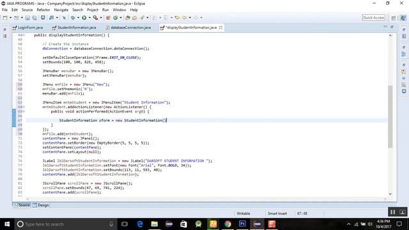The height and width of the screenshot is (230, 409).
Task: Open the Navigate menu
Action: click(x=61, y=10)
